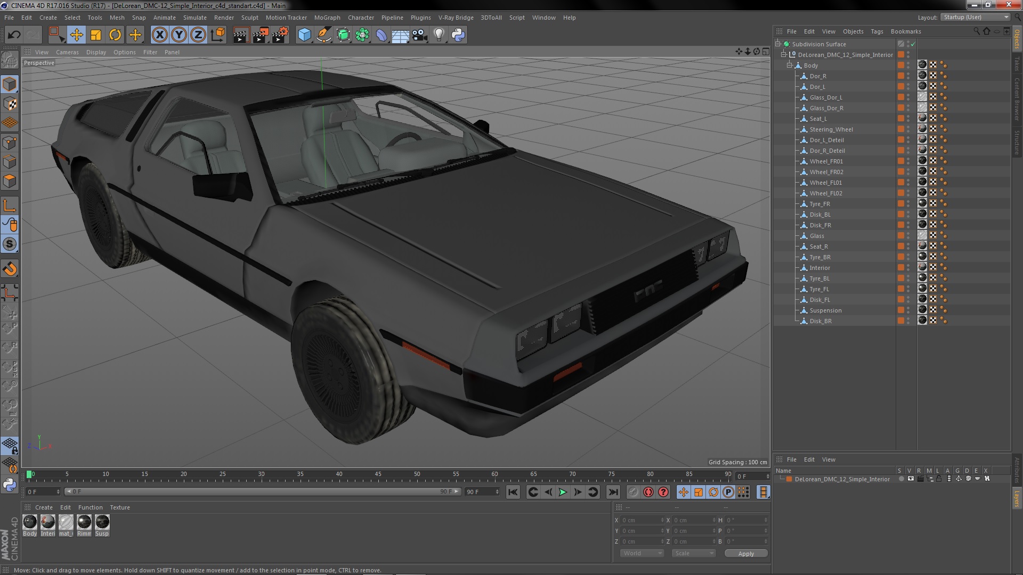1023x575 pixels.
Task: Toggle viewport maximize icon
Action: [766, 52]
